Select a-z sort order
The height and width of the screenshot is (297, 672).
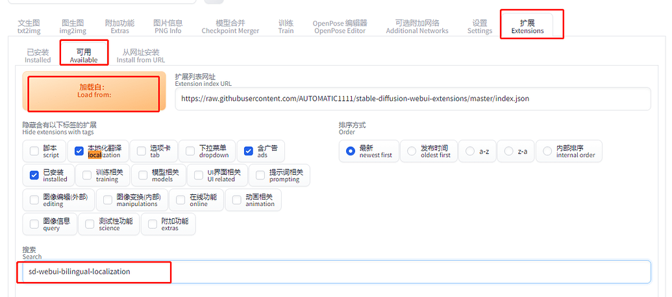pos(470,151)
